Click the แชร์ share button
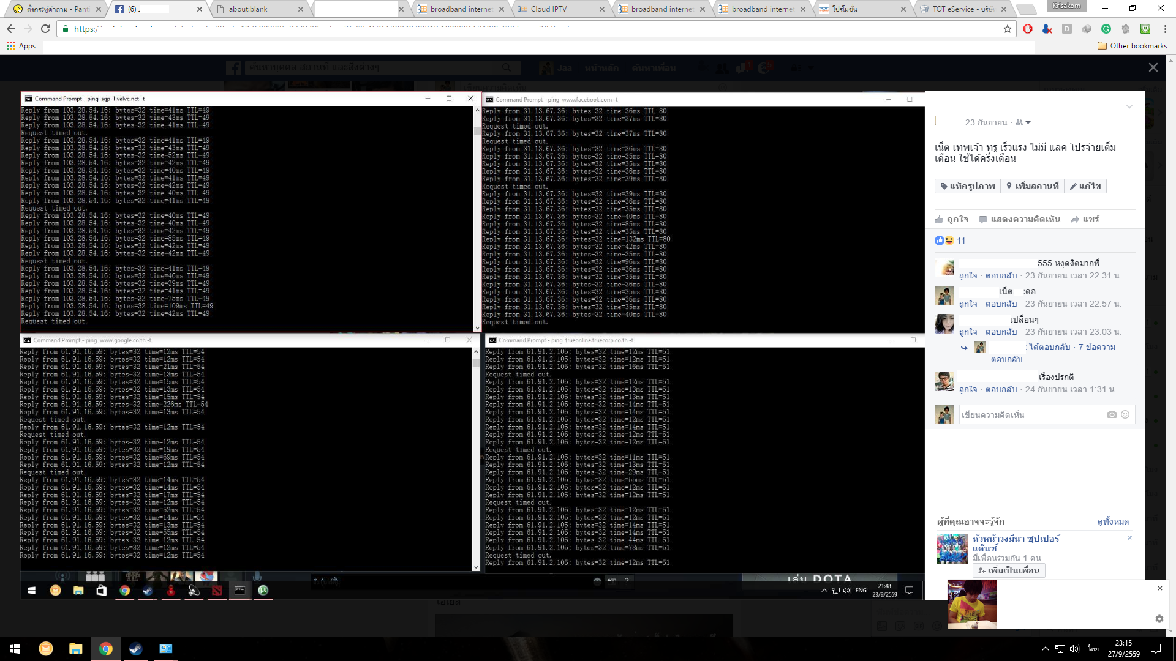1176x661 pixels. point(1085,219)
